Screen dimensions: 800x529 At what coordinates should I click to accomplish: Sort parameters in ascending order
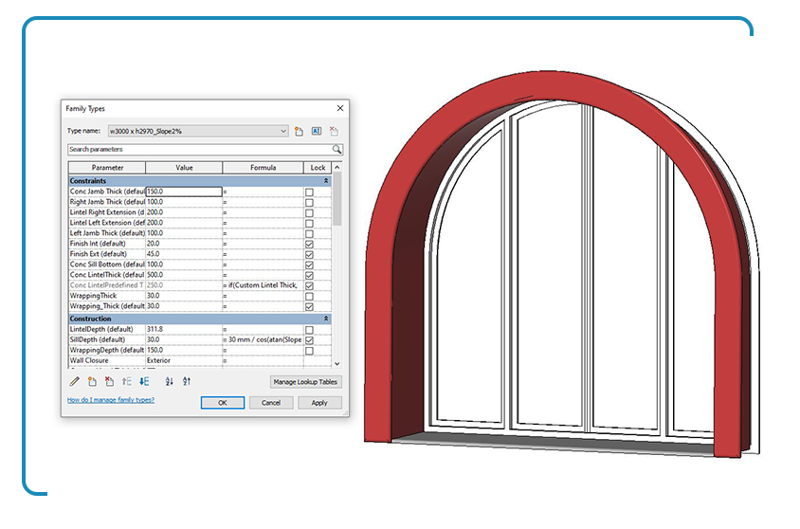click(170, 381)
